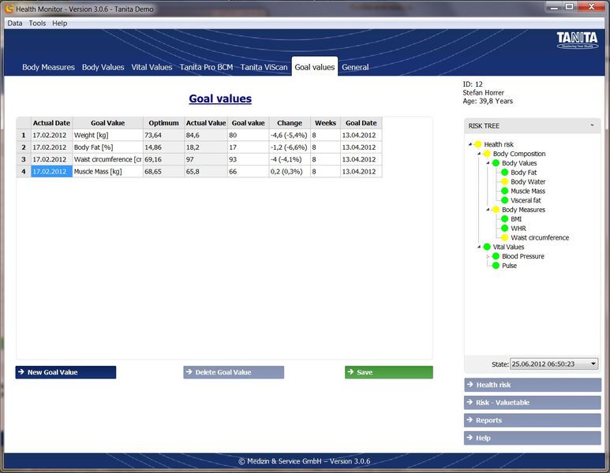This screenshot has height=473, width=610.
Task: Click the yellow Body Water indicator icon
Action: click(x=504, y=182)
